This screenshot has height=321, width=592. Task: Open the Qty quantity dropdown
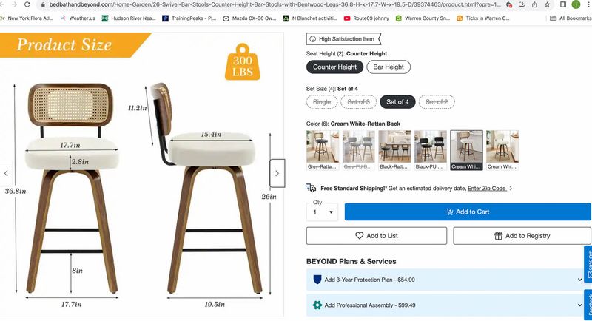point(322,212)
